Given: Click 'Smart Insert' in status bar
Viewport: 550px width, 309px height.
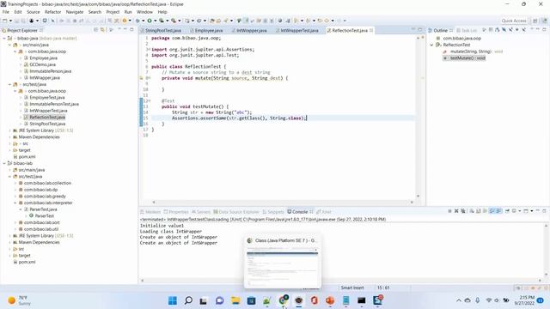Looking at the screenshot, I should point(352,288).
